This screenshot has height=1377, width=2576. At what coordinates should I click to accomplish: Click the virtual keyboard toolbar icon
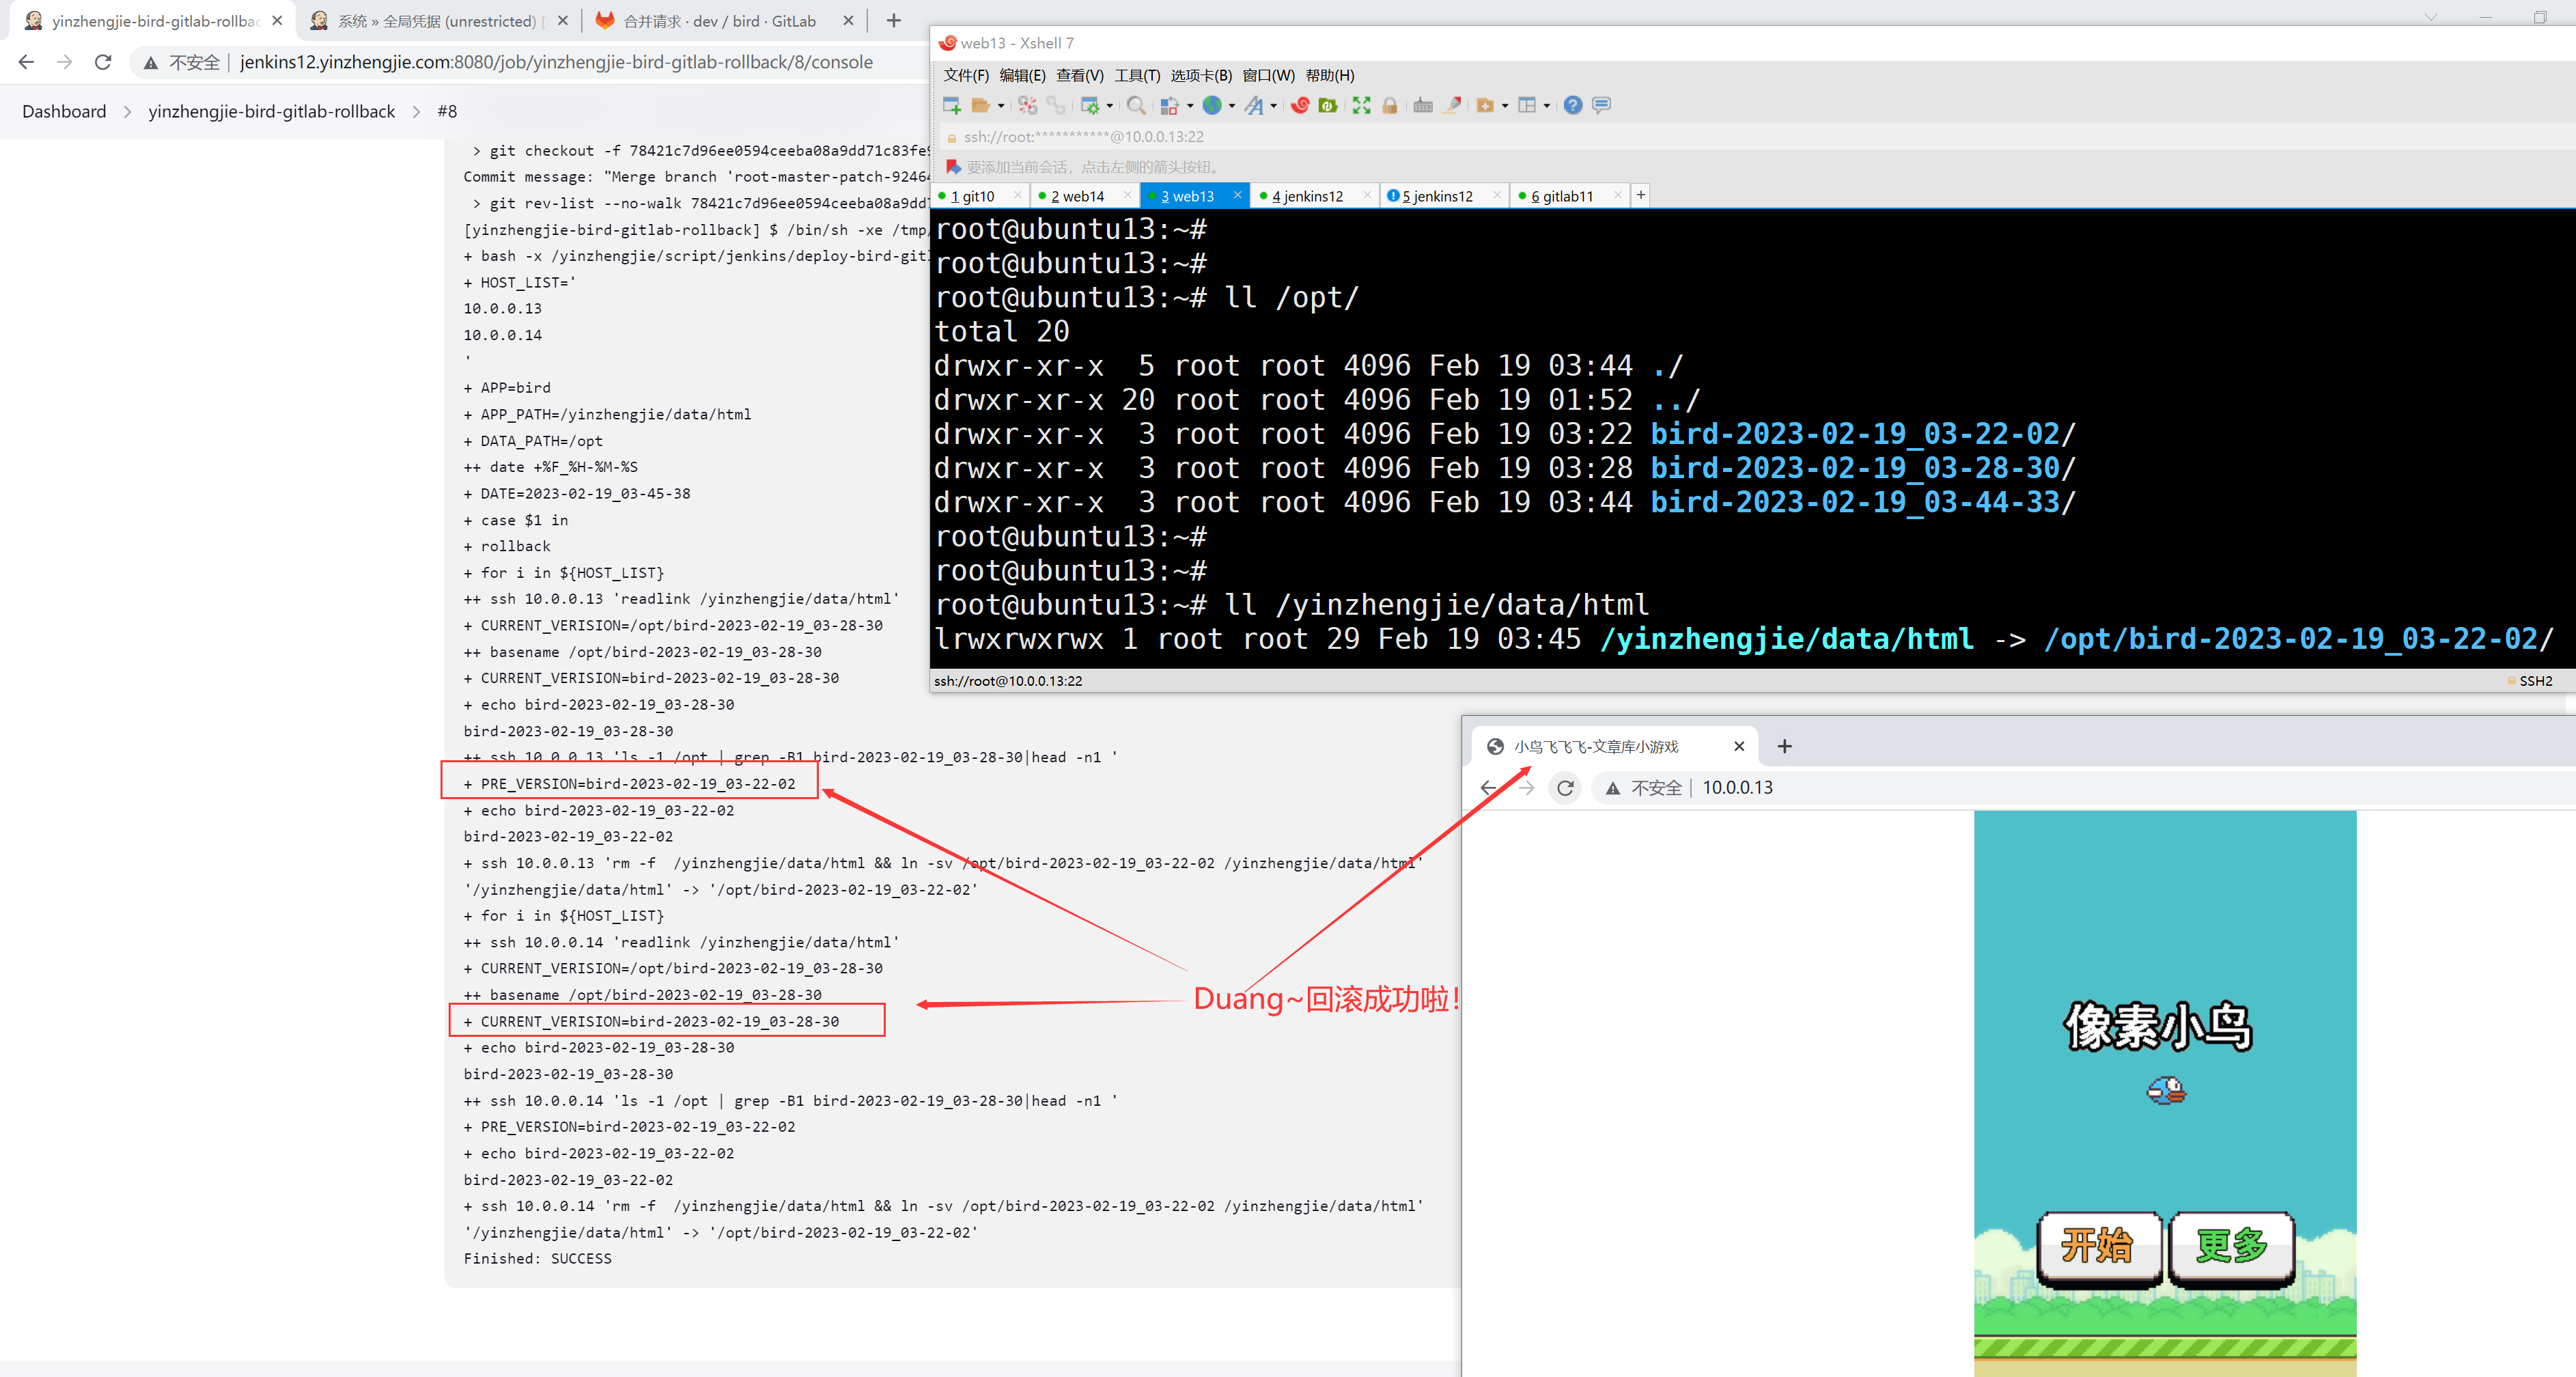[1422, 105]
